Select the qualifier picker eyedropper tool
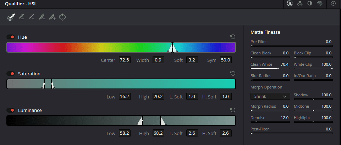The height and width of the screenshot is (145, 341). click(11, 17)
